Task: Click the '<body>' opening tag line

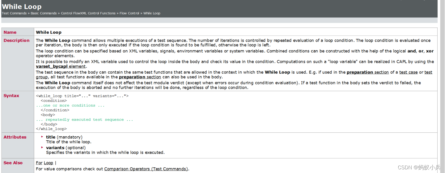Action: coord(48,115)
